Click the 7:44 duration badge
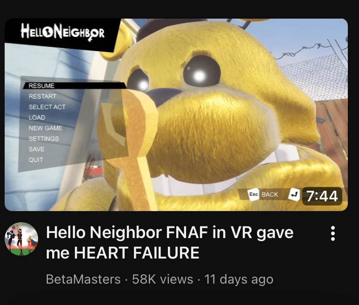359x305 pixels. point(322,196)
